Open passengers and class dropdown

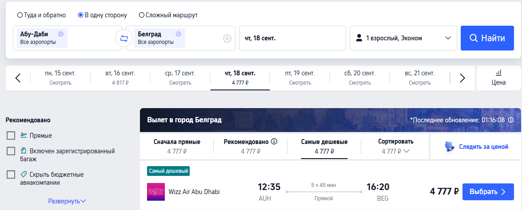coord(403,38)
